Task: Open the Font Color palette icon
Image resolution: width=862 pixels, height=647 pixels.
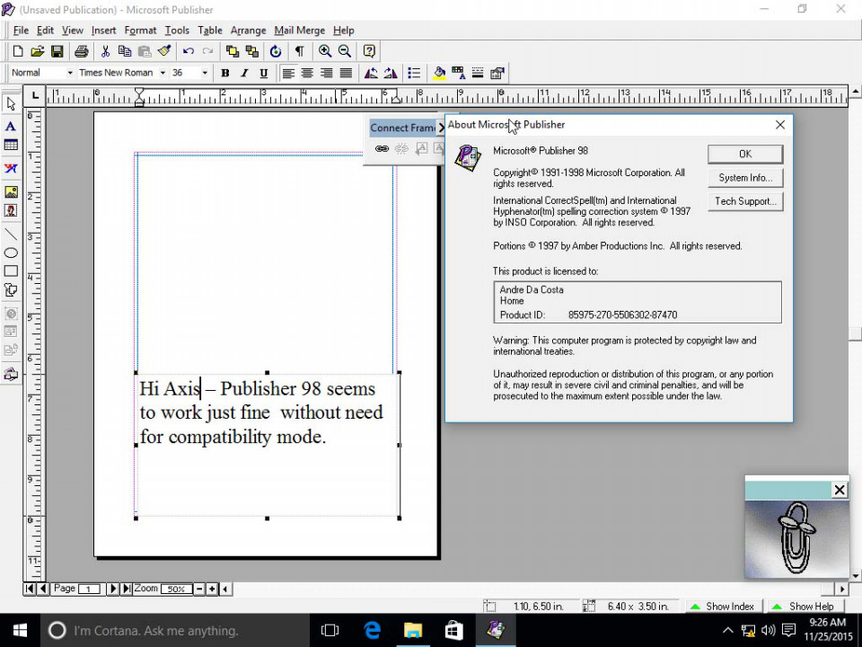Action: (458, 73)
